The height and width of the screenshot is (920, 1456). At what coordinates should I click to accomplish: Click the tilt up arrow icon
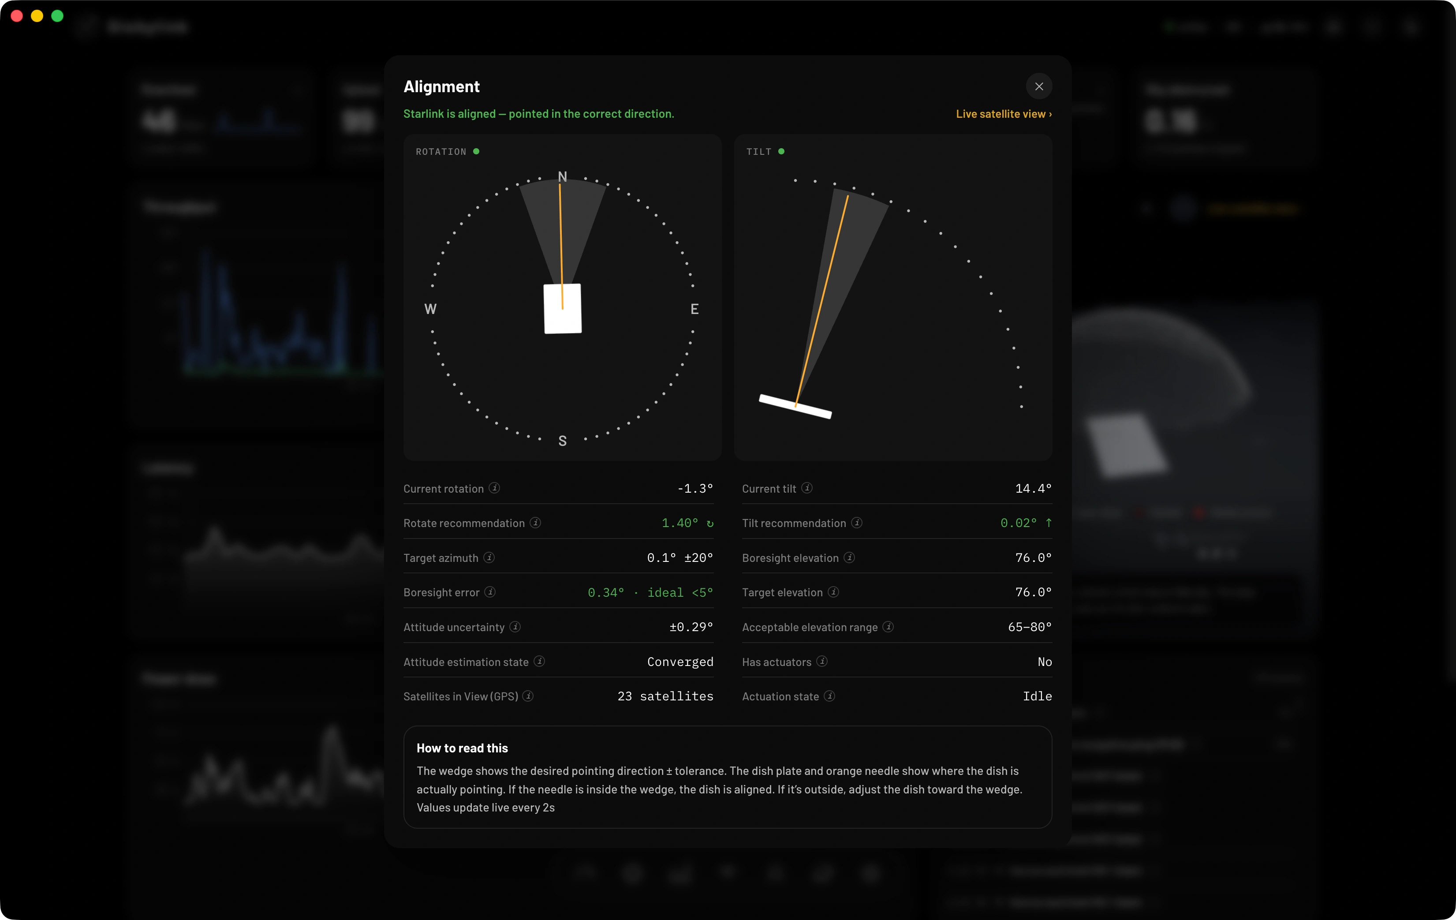[1049, 523]
